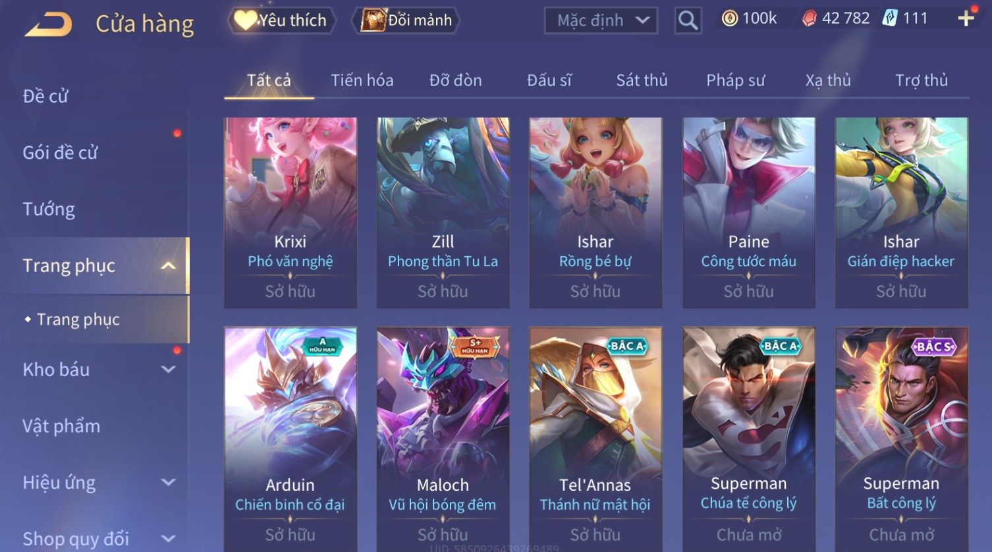
Task: Select the Tiến hóa tab
Action: [362, 80]
